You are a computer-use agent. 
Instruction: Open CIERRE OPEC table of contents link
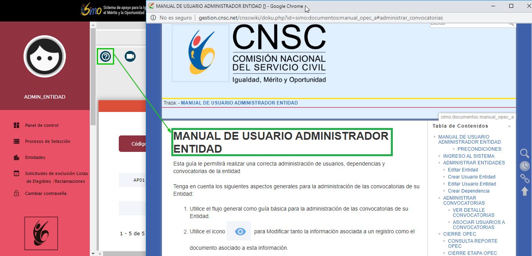point(459,234)
